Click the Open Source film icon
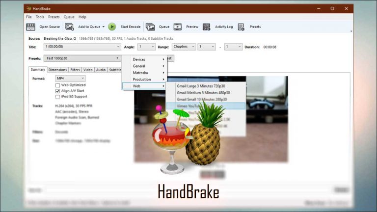 pyautogui.click(x=30, y=27)
